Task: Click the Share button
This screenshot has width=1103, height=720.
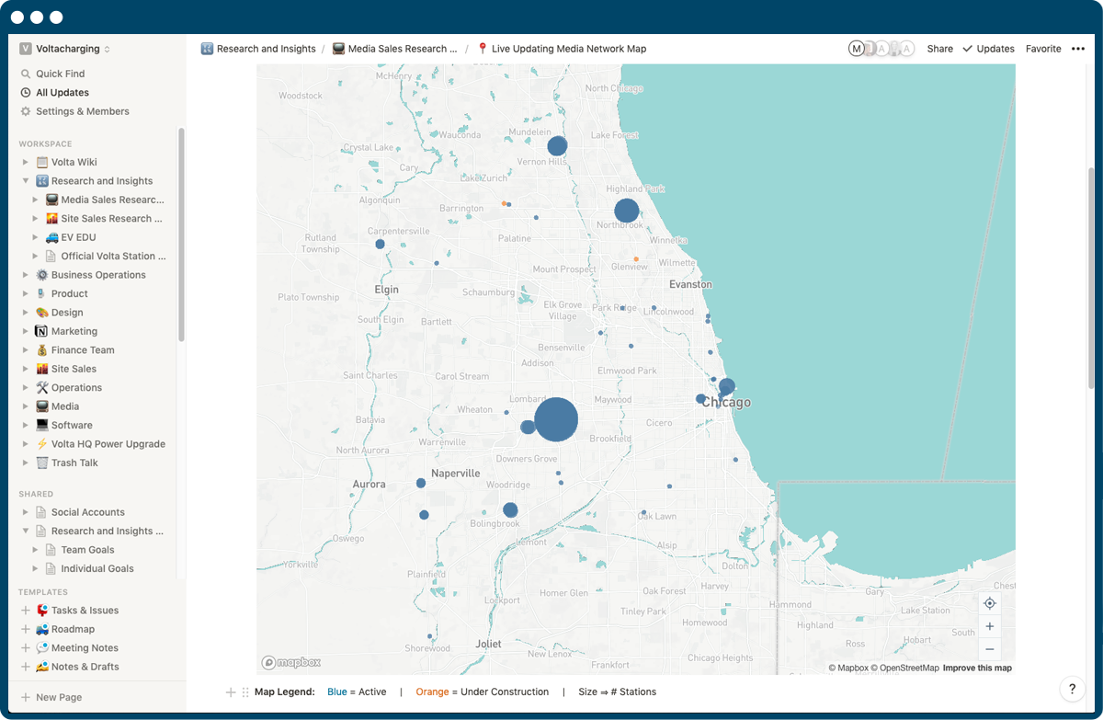Action: pos(938,48)
